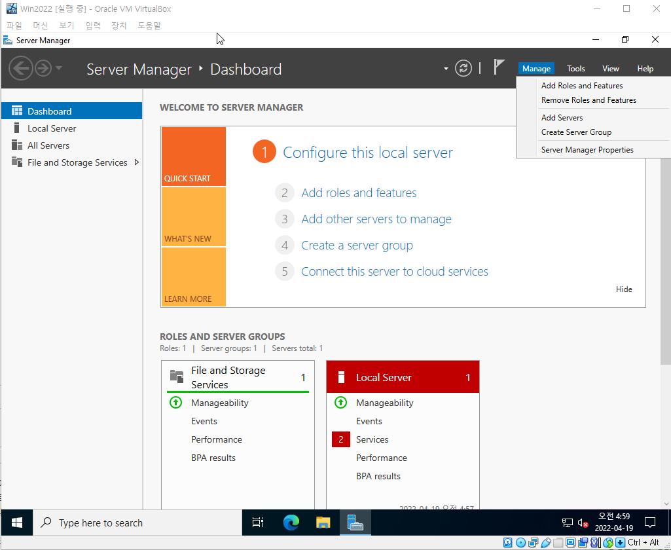Click the server icon in Local Server tile

click(x=341, y=377)
